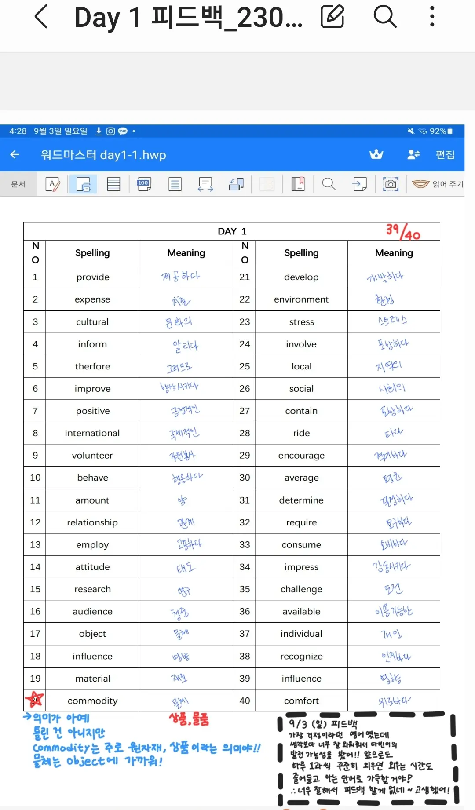The image size is (475, 810).
Task: Tap the red correction 상품, 물품
Action: coord(189,719)
